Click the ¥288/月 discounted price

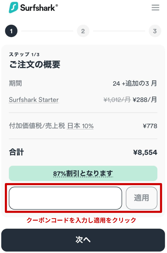[145, 100]
